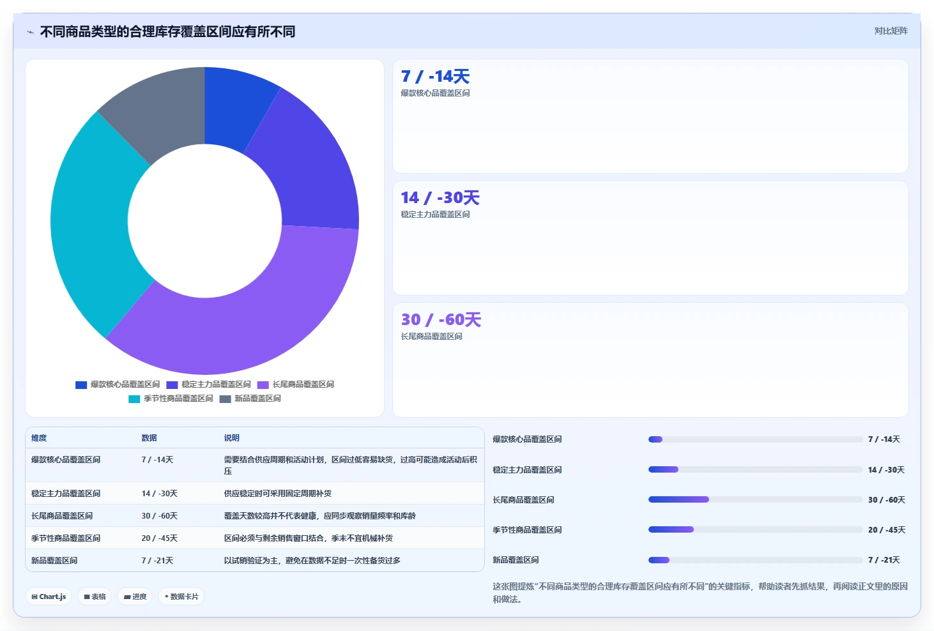Click the title 不同商品类型的合理库存覆盖区间应有所不同
Screen dimensions: 934x631
point(167,31)
